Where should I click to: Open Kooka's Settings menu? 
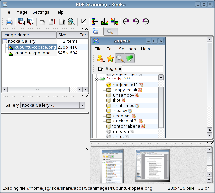click(x=41, y=12)
